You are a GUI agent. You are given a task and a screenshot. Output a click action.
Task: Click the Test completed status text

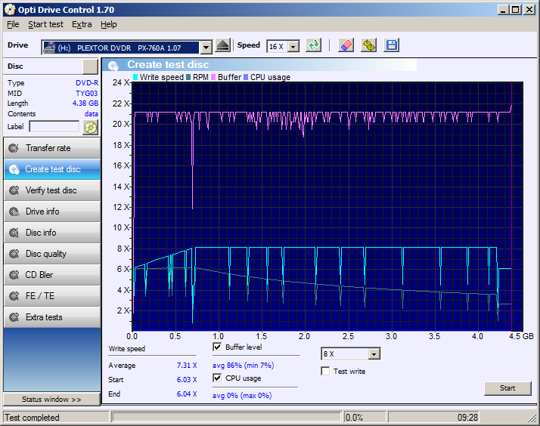click(32, 418)
